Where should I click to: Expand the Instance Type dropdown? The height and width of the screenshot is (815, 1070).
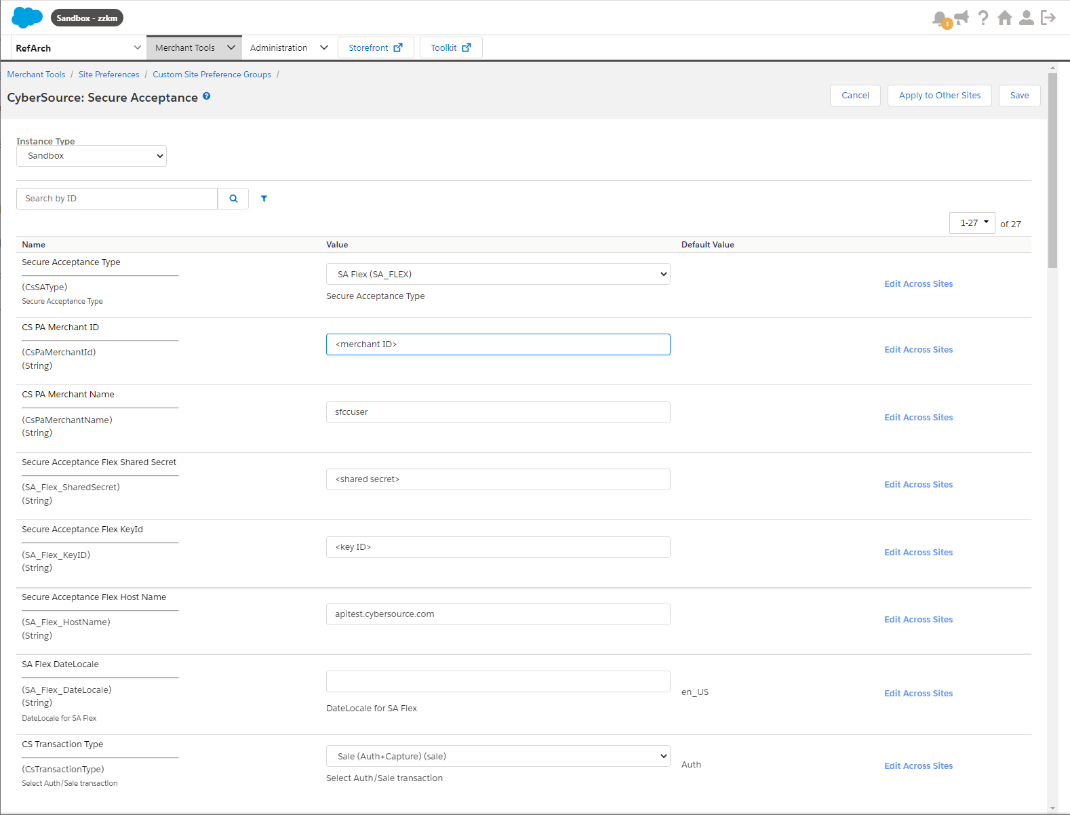coord(92,156)
